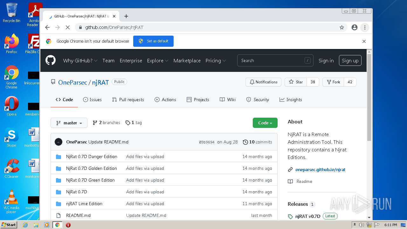
Task: Open a new browser tab
Action: point(126,16)
